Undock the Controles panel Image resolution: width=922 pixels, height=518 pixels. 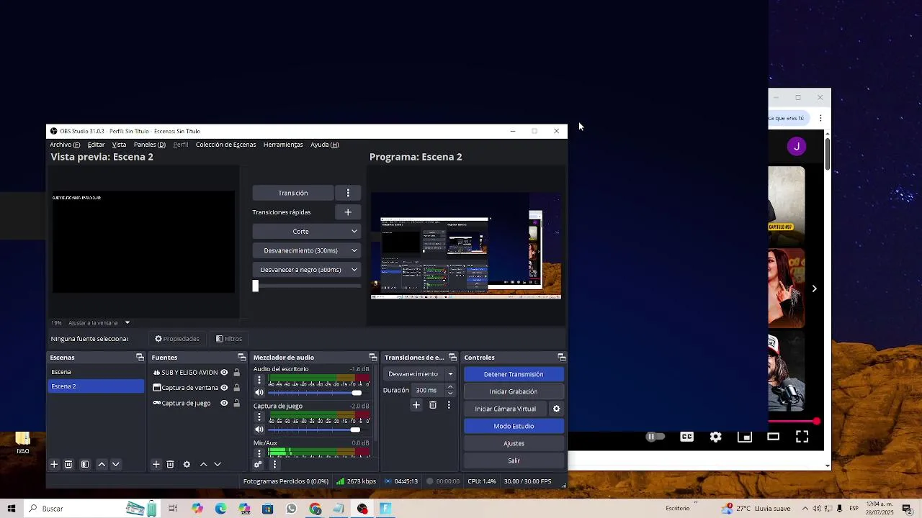(x=561, y=358)
